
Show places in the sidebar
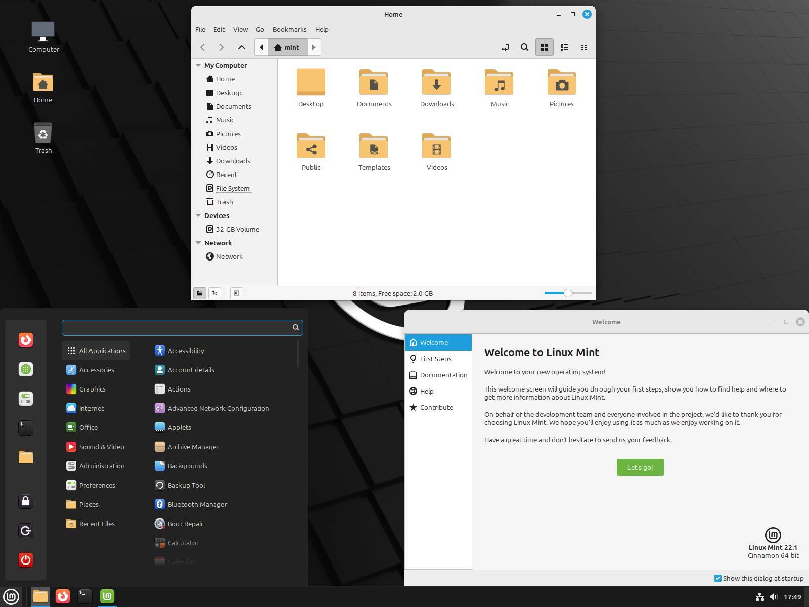click(x=199, y=293)
